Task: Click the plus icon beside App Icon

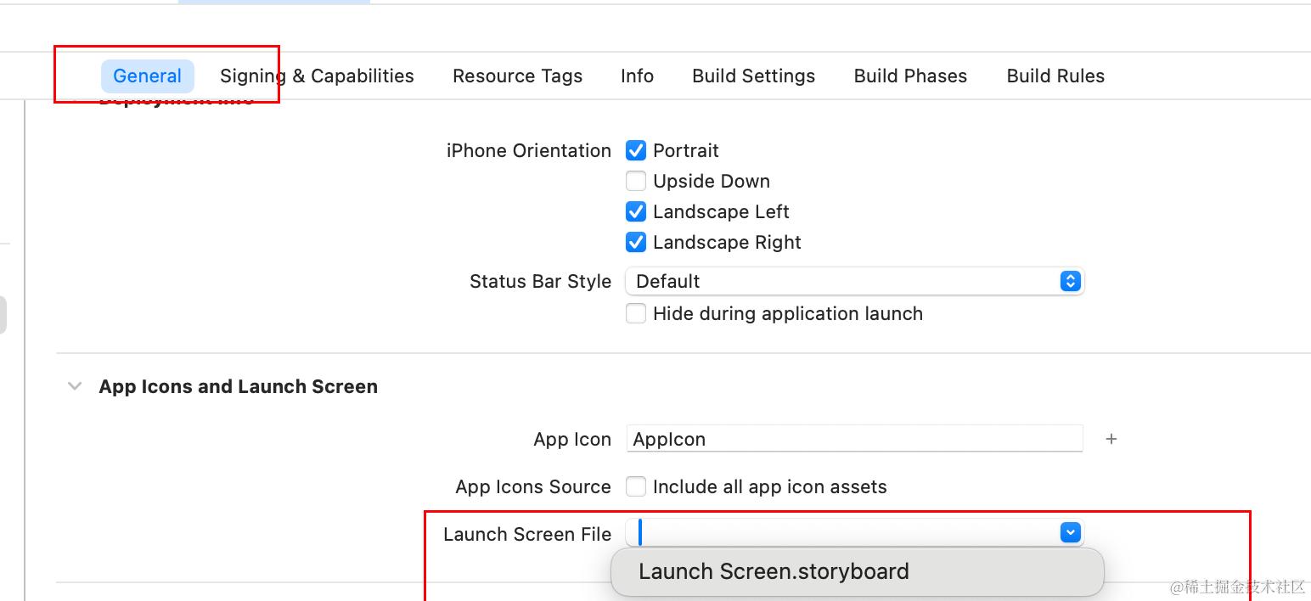Action: [x=1111, y=439]
